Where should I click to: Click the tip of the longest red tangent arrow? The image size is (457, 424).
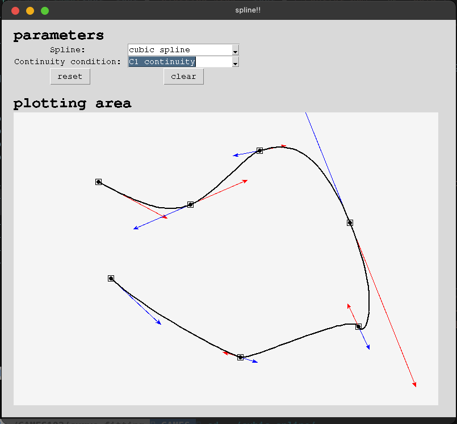point(416,386)
